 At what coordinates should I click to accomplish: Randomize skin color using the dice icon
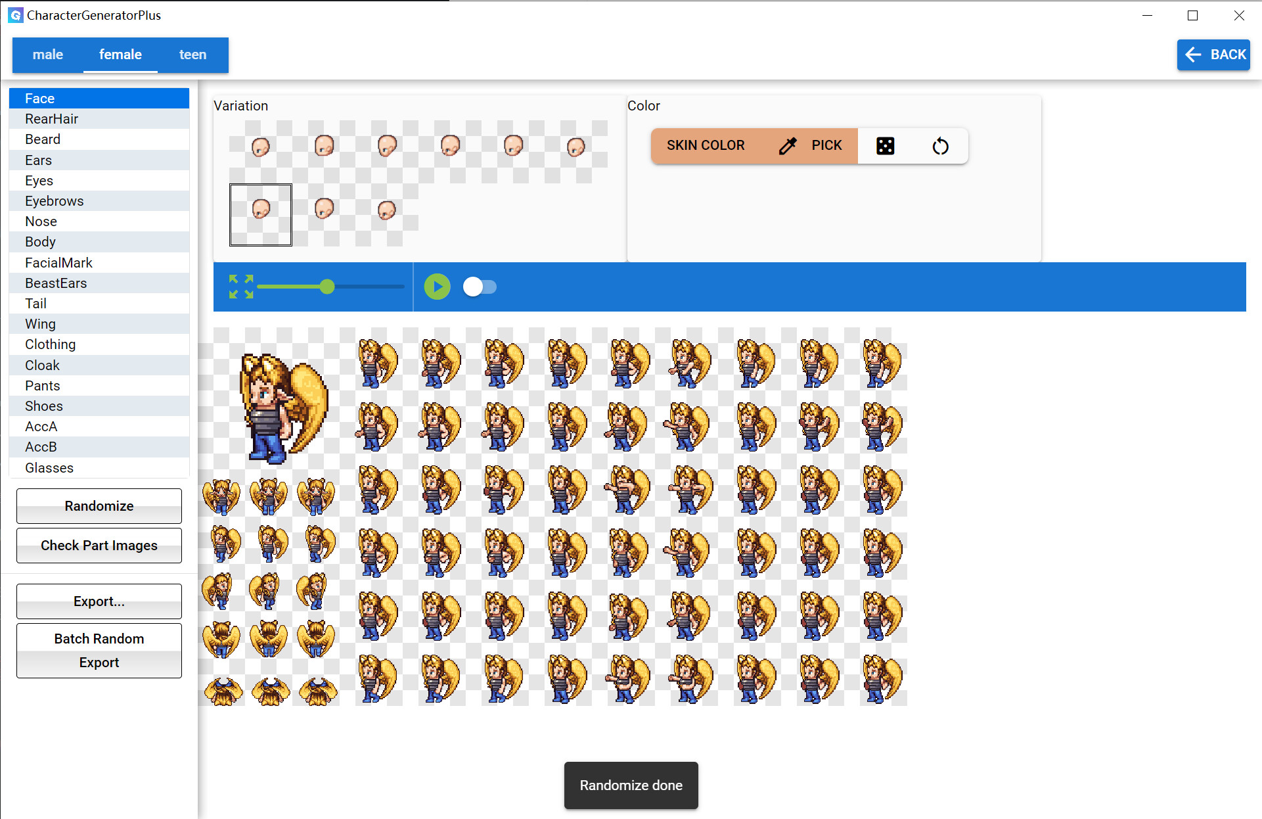point(886,145)
